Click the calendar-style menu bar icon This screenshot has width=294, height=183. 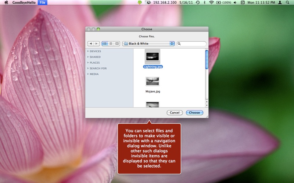pos(243,3)
